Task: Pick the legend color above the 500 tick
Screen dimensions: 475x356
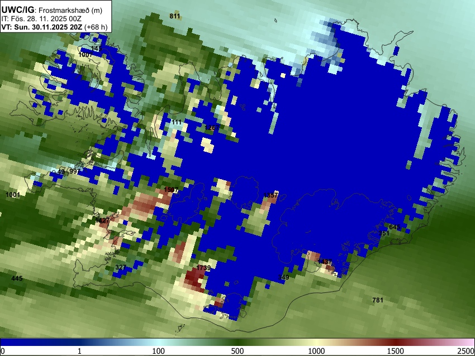Action: (x=237, y=342)
